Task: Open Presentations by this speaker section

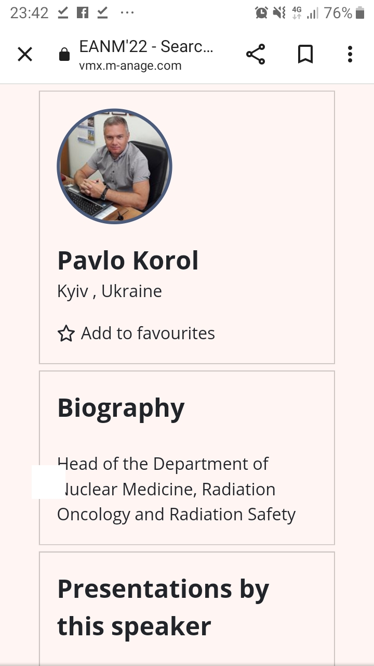Action: click(163, 607)
